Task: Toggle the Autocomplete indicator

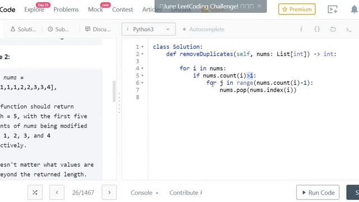Action: coord(204,29)
